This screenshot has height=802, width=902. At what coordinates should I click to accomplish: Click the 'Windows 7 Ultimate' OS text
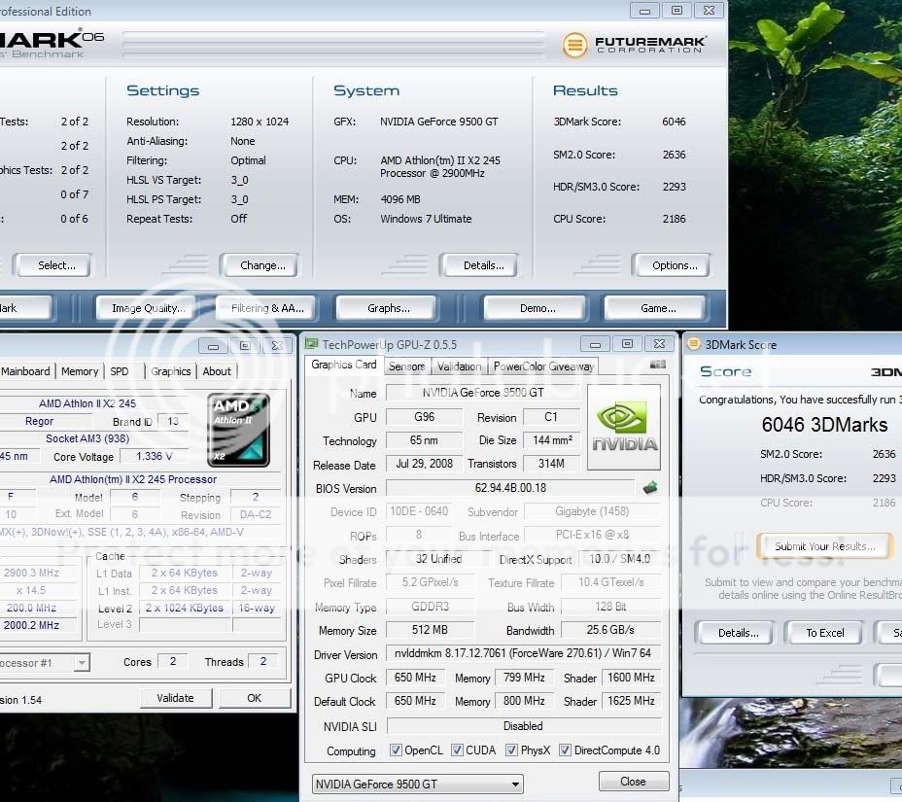point(426,219)
